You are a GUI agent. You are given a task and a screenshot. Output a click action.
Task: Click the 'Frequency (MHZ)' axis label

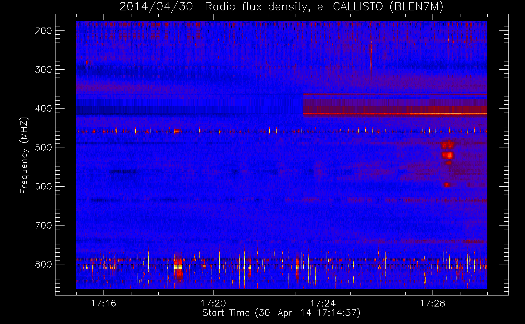point(24,155)
